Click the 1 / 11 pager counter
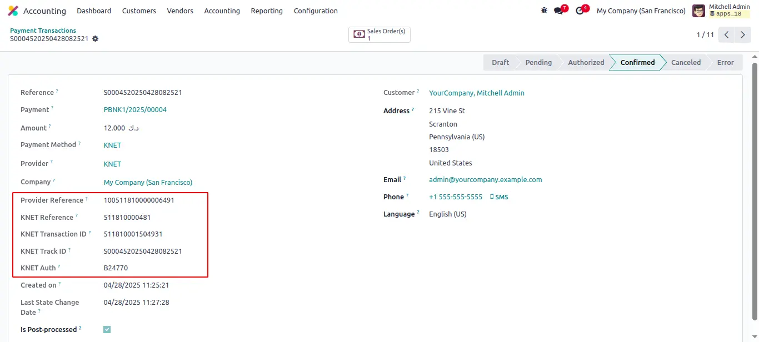The image size is (759, 342). [705, 34]
